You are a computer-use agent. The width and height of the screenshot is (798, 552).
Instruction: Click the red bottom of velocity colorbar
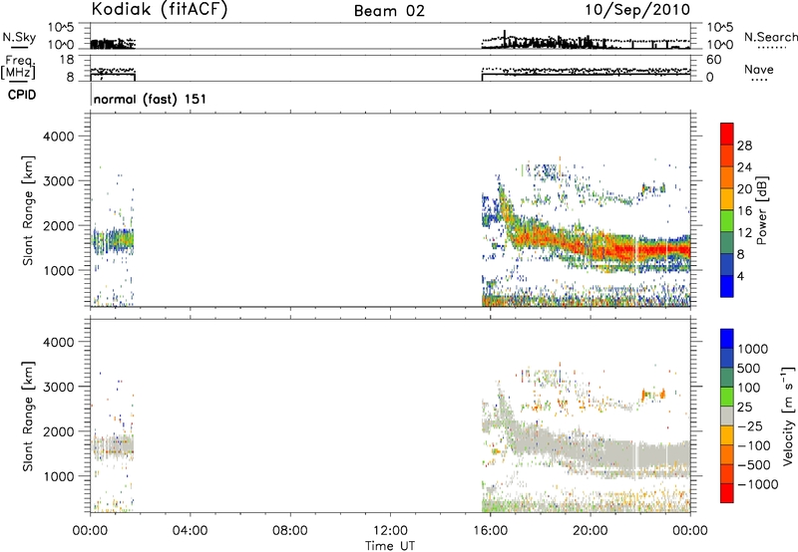(x=727, y=493)
